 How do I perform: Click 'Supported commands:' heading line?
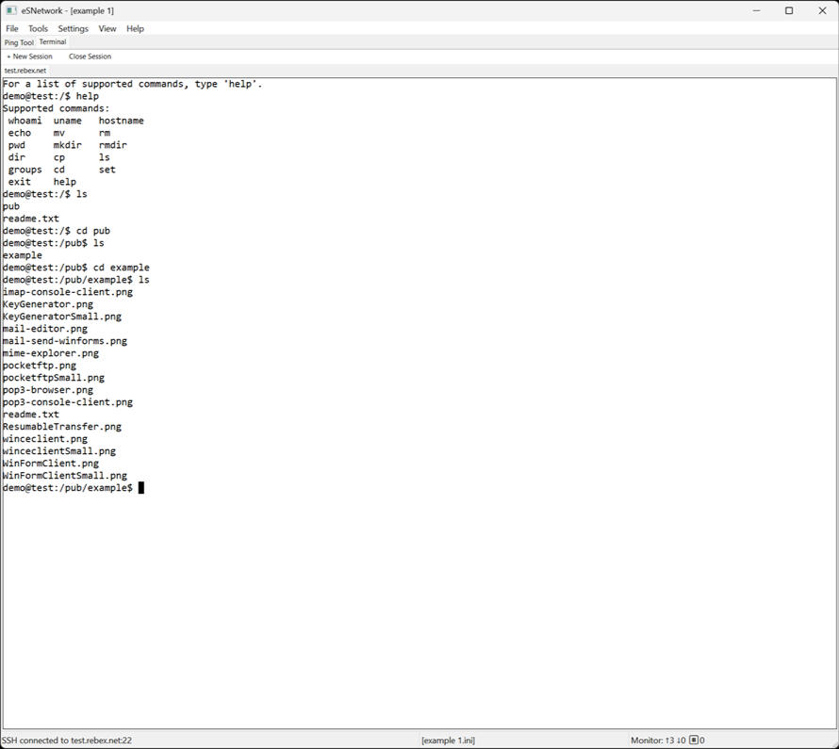click(x=56, y=108)
